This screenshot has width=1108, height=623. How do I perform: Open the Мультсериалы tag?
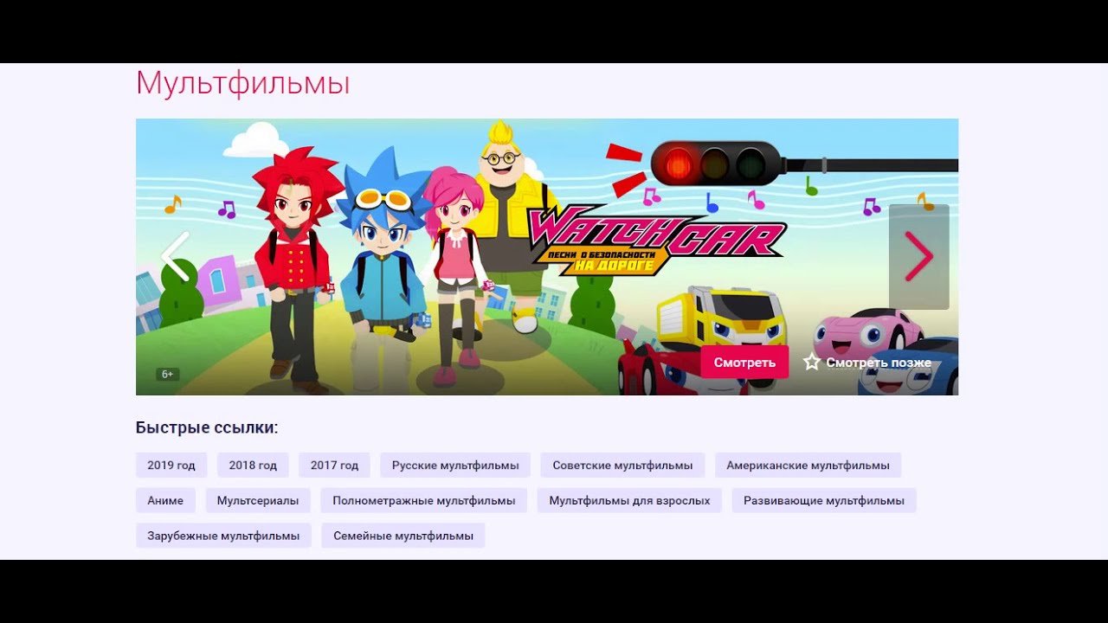point(258,501)
